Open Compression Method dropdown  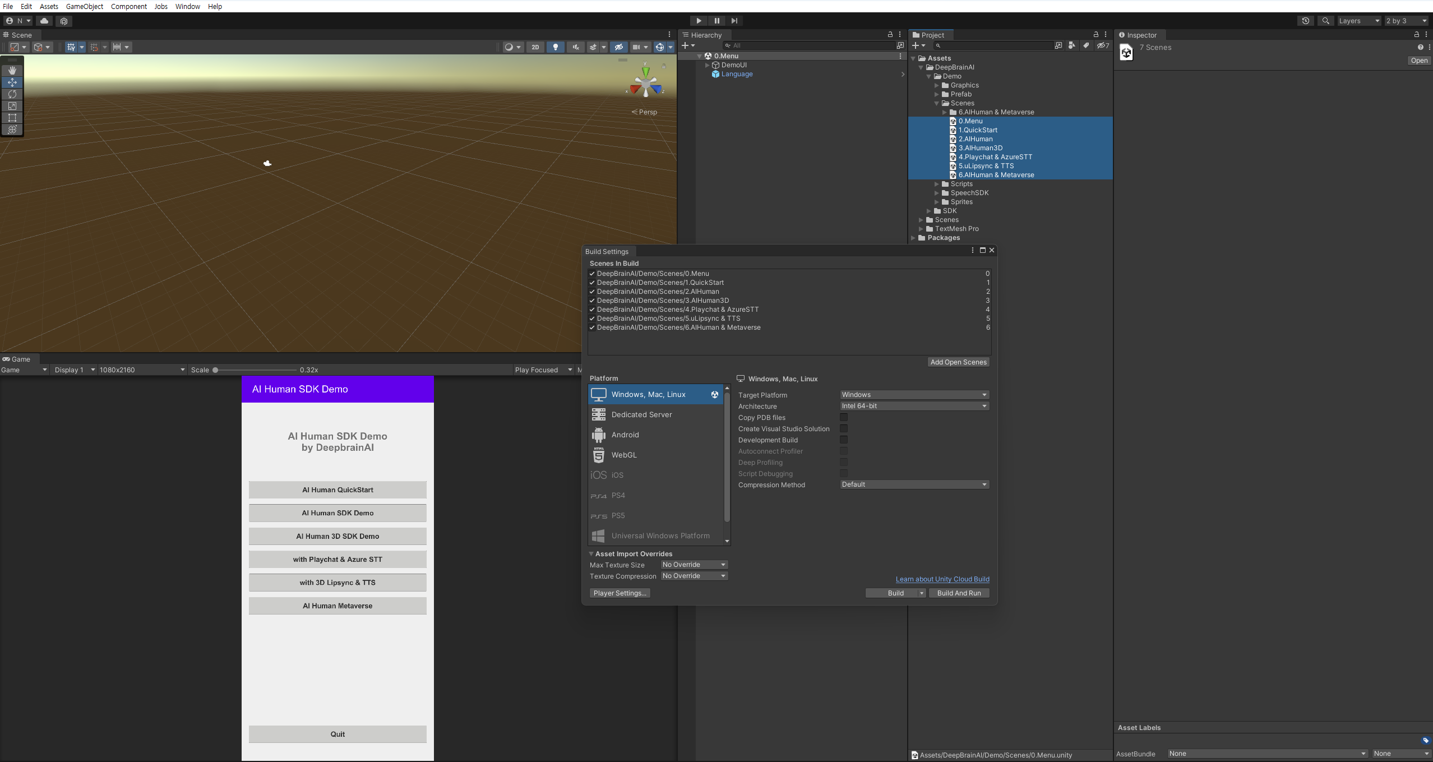pos(914,484)
